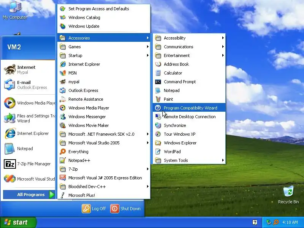Open Internet Explorer in All Programs list
Image resolution: width=304 pixels, height=228 pixels.
click(104, 64)
